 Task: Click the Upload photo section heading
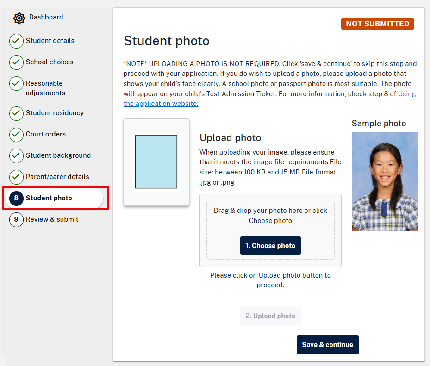(231, 137)
